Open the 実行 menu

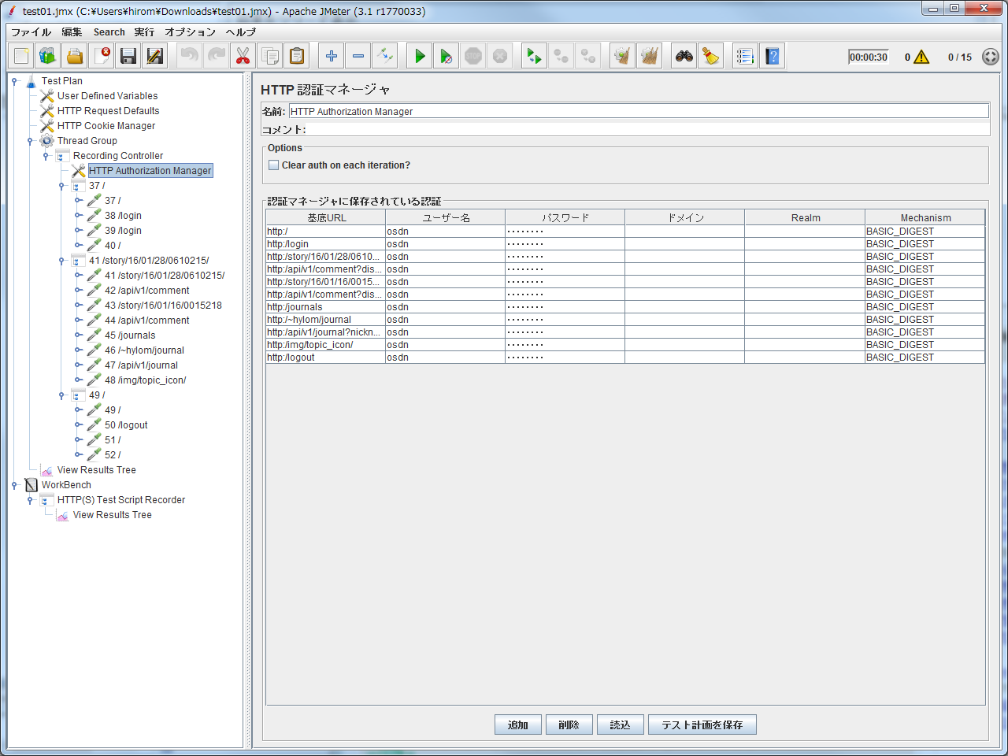144,32
